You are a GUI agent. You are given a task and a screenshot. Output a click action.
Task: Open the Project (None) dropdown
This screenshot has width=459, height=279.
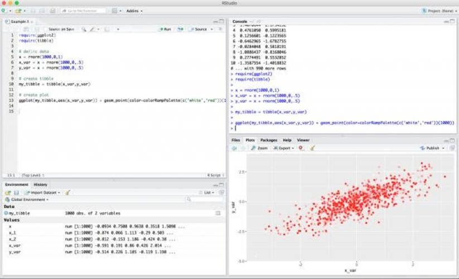pyautogui.click(x=439, y=11)
